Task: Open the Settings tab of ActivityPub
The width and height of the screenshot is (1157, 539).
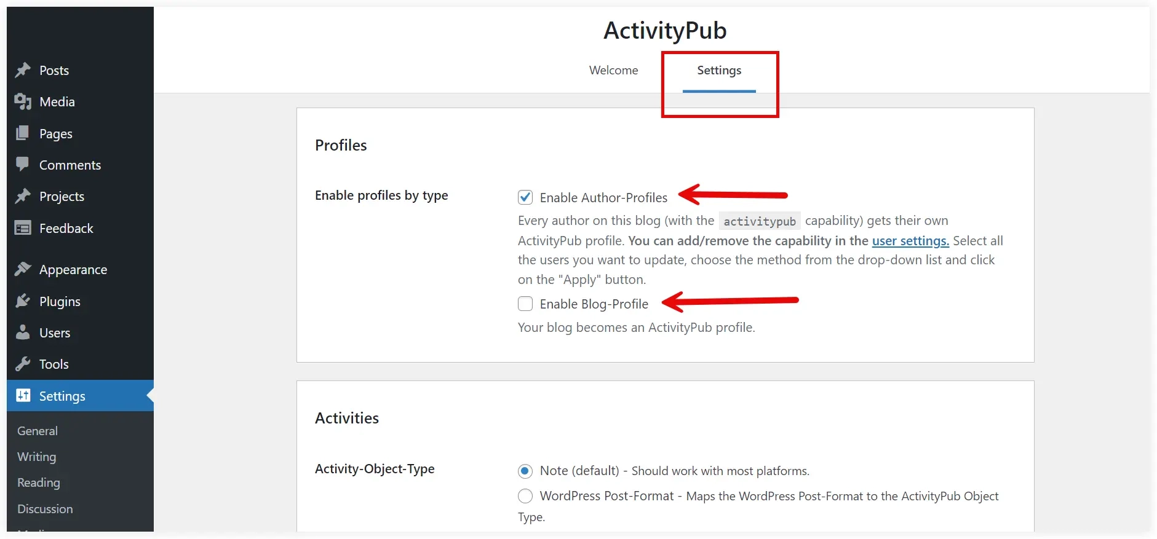Action: [719, 70]
